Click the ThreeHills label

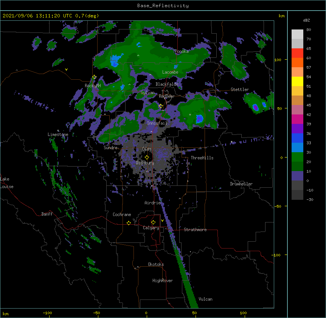202,158
